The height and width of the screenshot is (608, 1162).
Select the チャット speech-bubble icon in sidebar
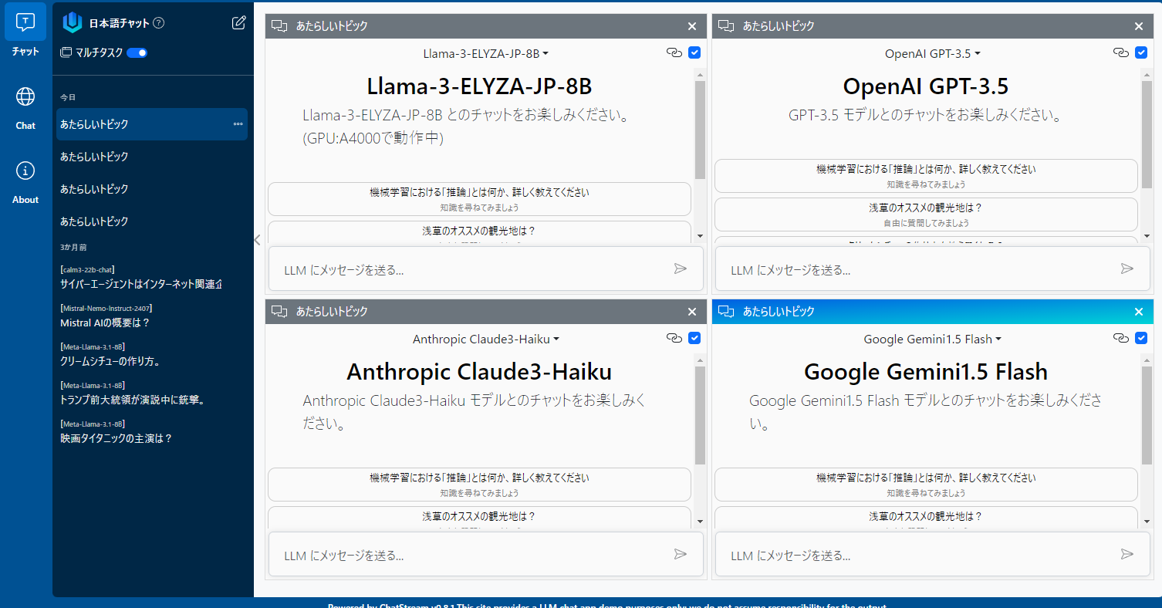[x=25, y=22]
